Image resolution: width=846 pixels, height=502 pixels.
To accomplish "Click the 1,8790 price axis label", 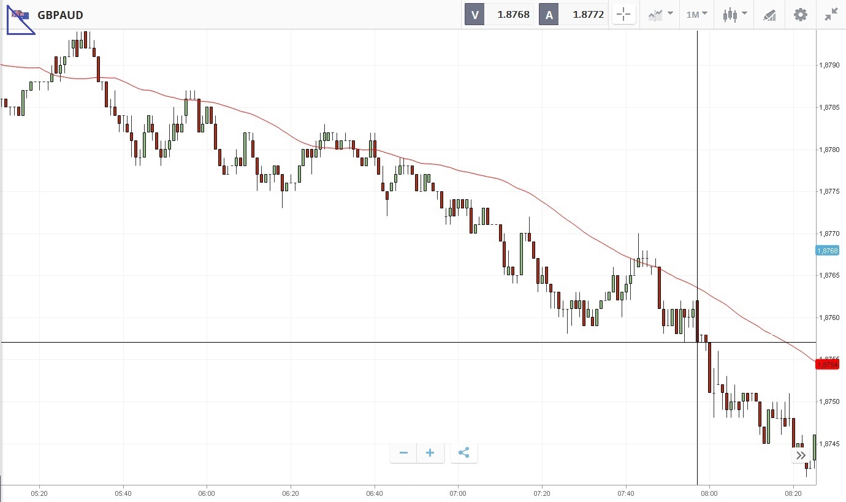I will tap(829, 65).
